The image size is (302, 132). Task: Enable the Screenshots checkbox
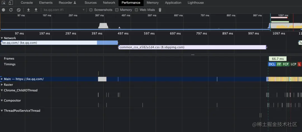pyautogui.click(x=91, y=10)
